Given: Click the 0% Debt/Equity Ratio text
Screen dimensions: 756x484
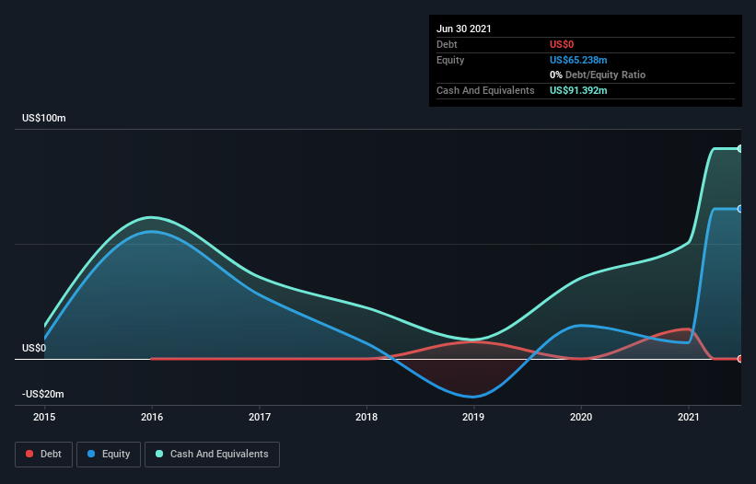Looking at the screenshot, I should (x=598, y=75).
